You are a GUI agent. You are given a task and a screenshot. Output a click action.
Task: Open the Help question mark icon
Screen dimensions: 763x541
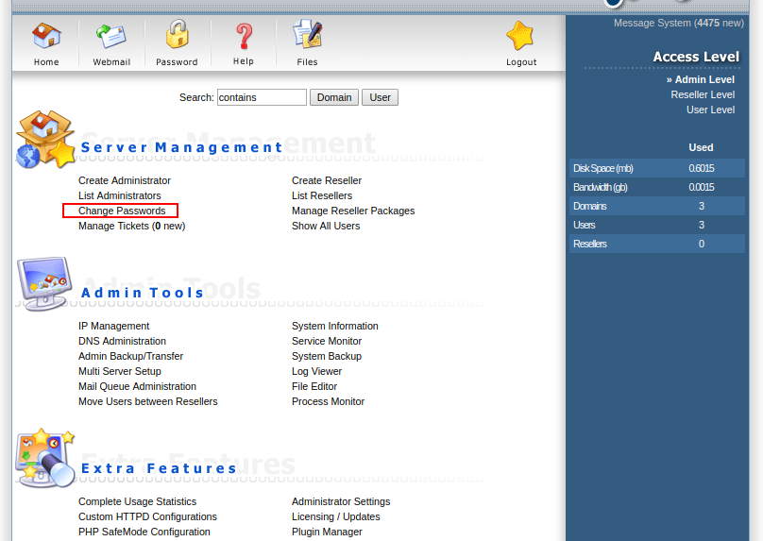[244, 37]
